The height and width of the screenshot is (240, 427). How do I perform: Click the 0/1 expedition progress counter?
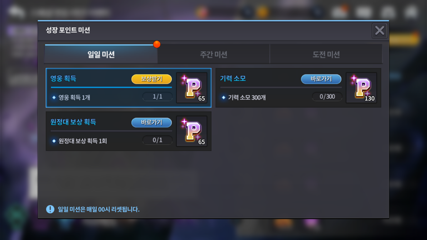158,140
